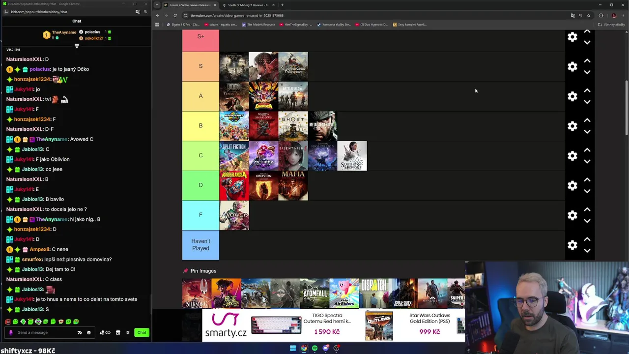Screen dimensions: 629x354
Task: Select Split Fiction cover in C tier
Action: click(x=234, y=156)
